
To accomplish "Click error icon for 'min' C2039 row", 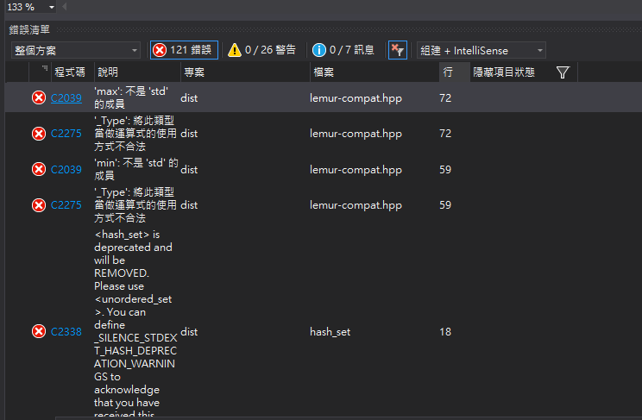I will coord(39,170).
